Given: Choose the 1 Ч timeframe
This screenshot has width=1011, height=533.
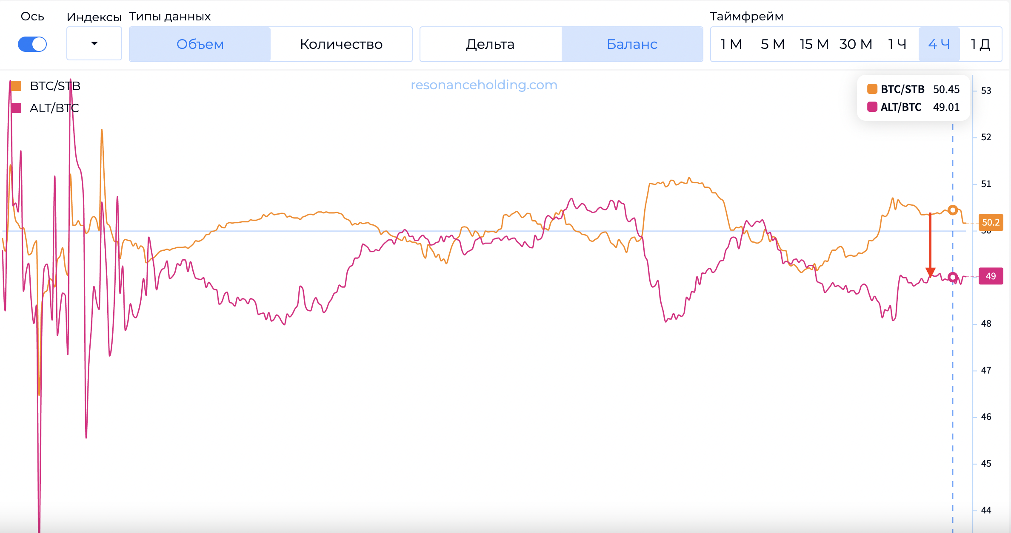Looking at the screenshot, I should click(x=897, y=44).
